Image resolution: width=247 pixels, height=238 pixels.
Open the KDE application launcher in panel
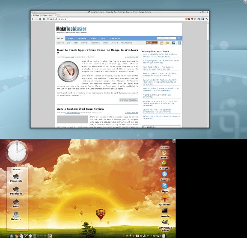tap(12, 236)
